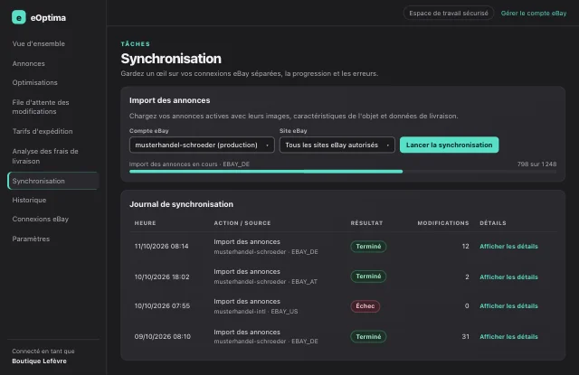
Task: Open Analyse des frais de livraison
Action: pyautogui.click(x=45, y=156)
